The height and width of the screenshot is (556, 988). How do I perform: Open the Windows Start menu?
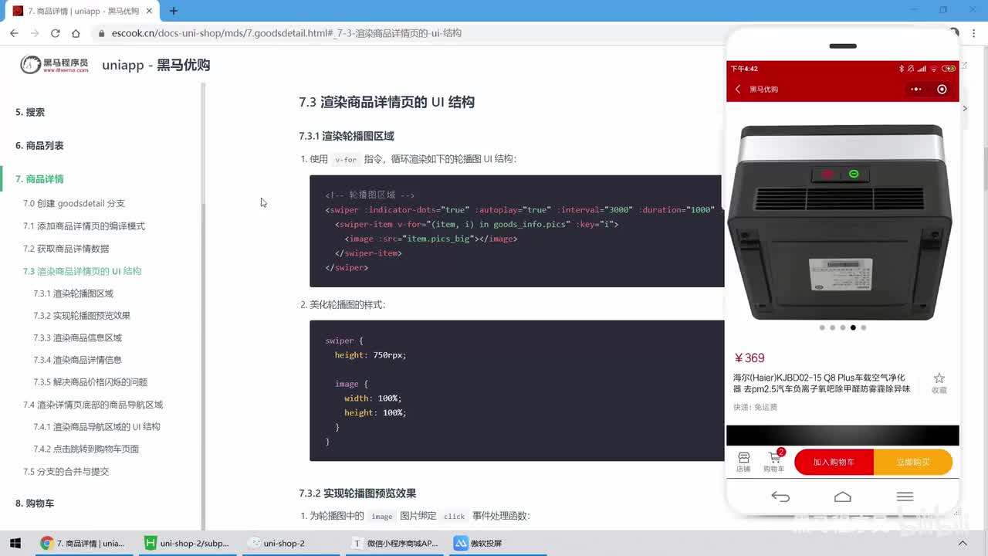tap(15, 543)
